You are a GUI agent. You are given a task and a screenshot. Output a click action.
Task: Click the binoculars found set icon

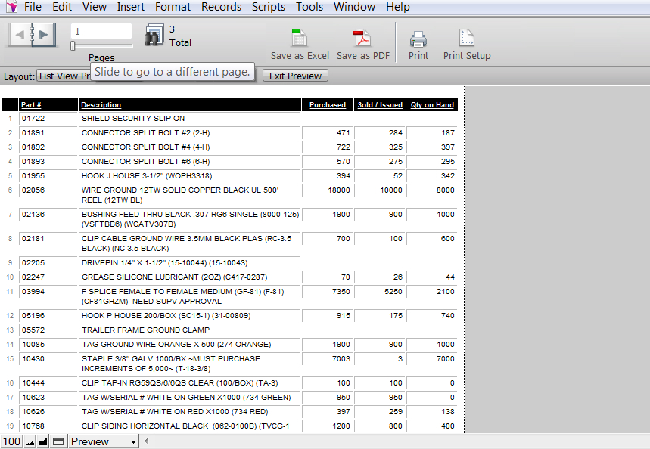pyautogui.click(x=154, y=36)
